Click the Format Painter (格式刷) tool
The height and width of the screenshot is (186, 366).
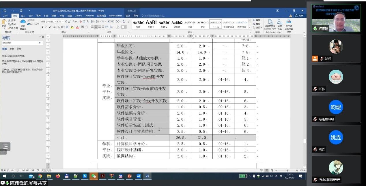pyautogui.click(x=13, y=28)
